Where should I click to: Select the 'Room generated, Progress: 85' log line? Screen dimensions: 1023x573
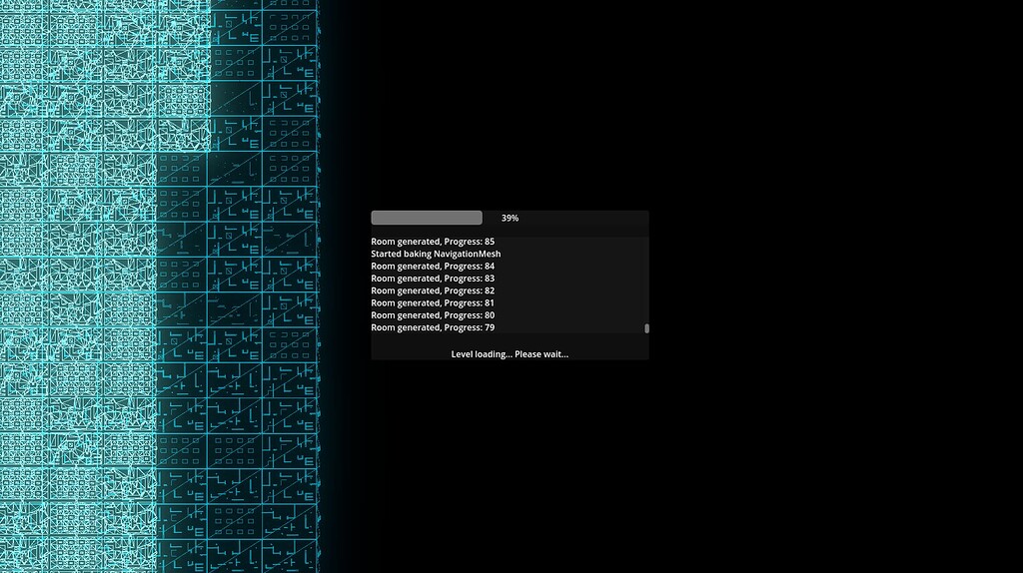click(433, 242)
